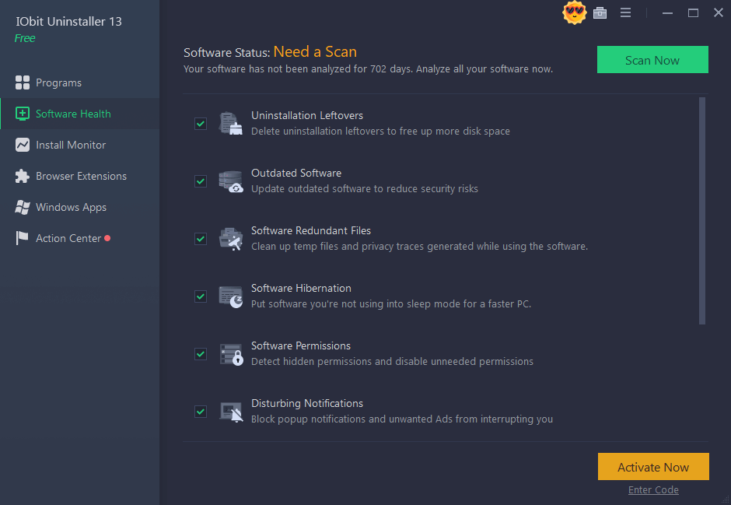731x505 pixels.
Task: Toggle the Software Redundant Files checkbox
Action: pyautogui.click(x=201, y=239)
